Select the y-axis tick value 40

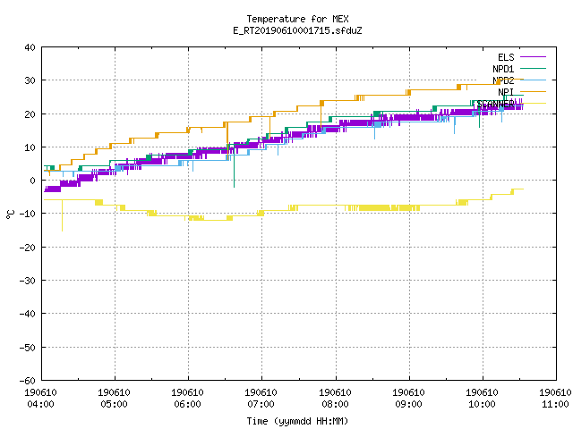point(30,47)
